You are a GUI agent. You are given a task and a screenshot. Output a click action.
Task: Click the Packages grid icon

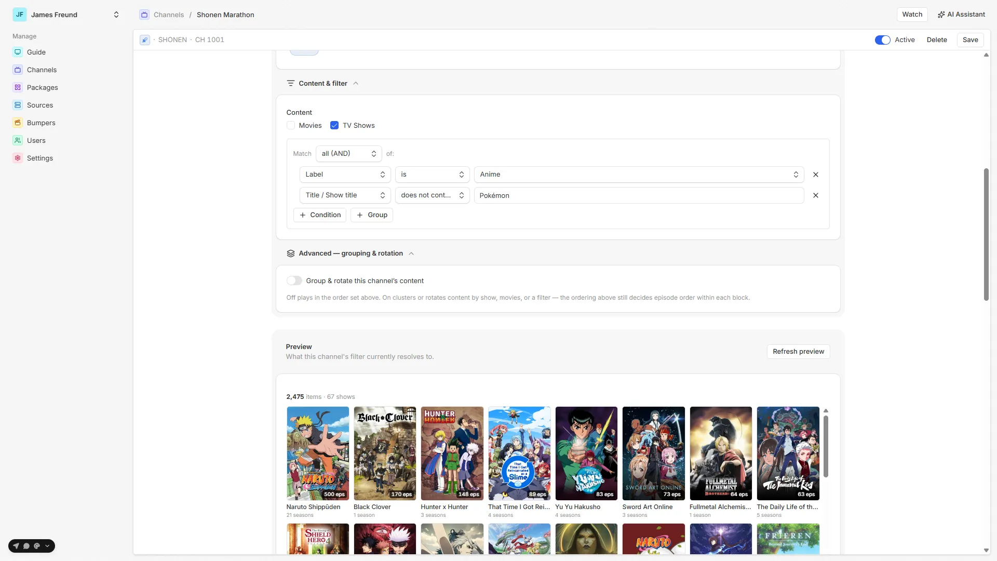18,87
